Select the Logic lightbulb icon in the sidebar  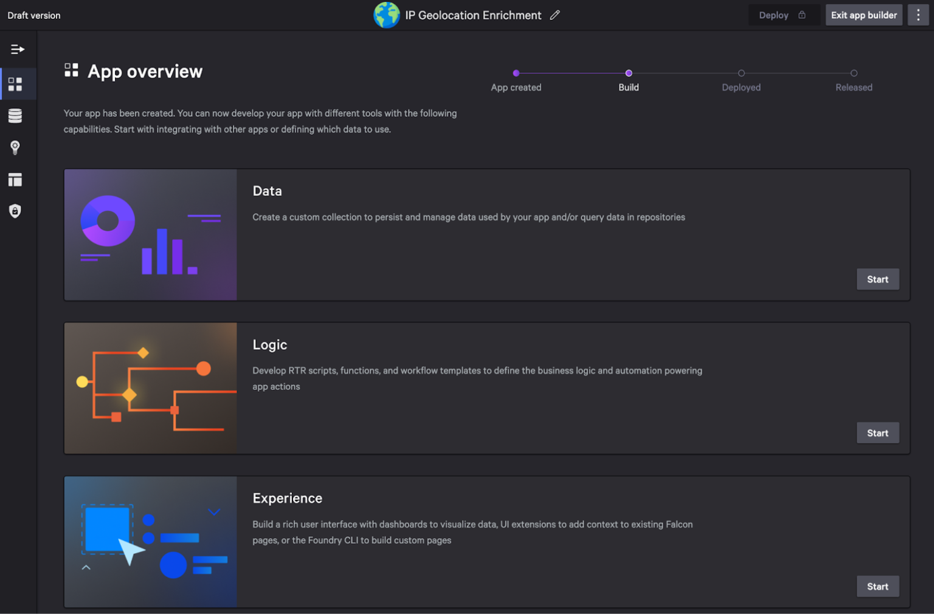coord(15,148)
